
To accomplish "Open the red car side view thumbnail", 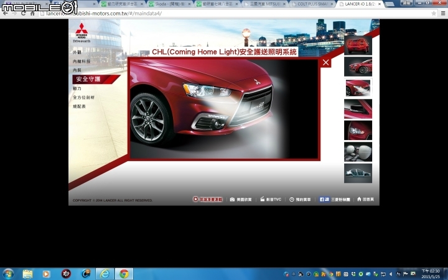I will point(358,67).
